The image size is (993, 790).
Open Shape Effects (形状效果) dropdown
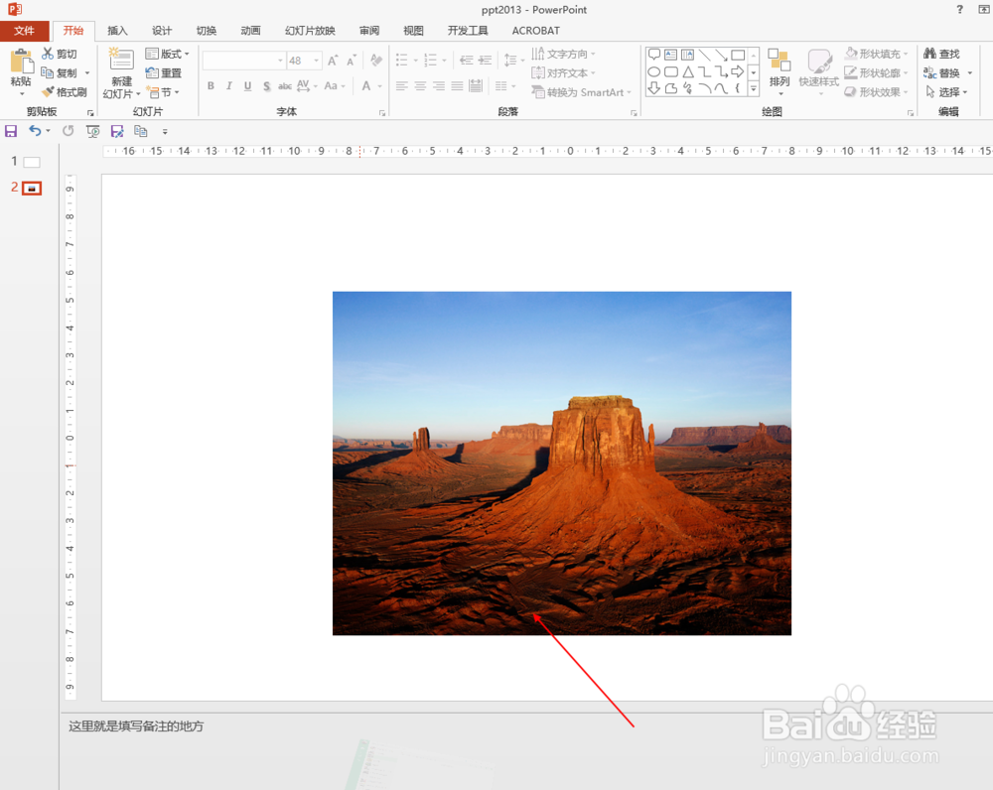(877, 92)
